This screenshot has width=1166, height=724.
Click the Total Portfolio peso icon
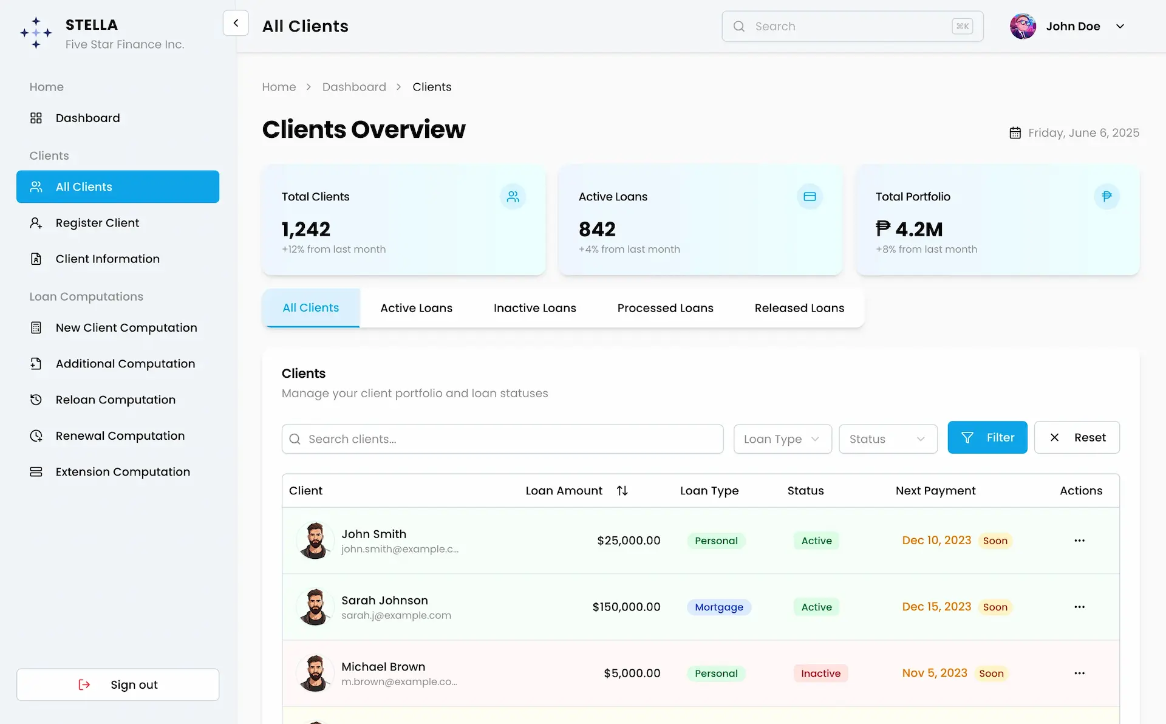point(1106,197)
